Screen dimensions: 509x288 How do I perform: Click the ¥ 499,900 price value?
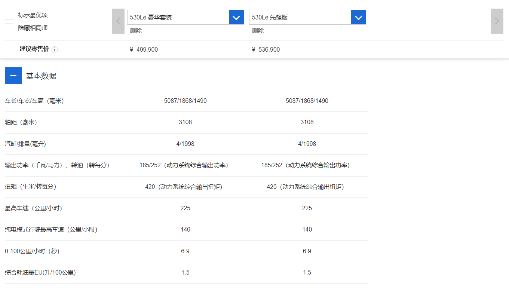click(144, 49)
